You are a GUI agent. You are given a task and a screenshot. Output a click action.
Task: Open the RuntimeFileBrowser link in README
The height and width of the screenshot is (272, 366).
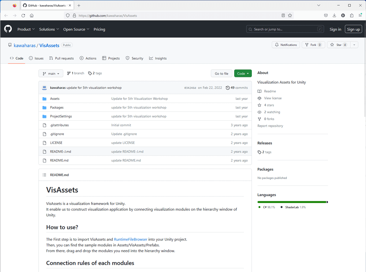(131, 239)
